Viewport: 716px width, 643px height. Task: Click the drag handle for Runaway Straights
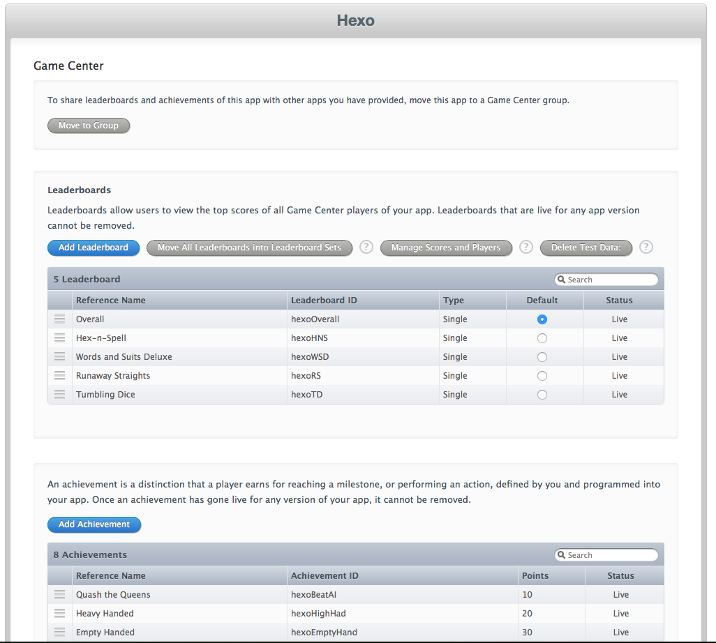point(59,375)
